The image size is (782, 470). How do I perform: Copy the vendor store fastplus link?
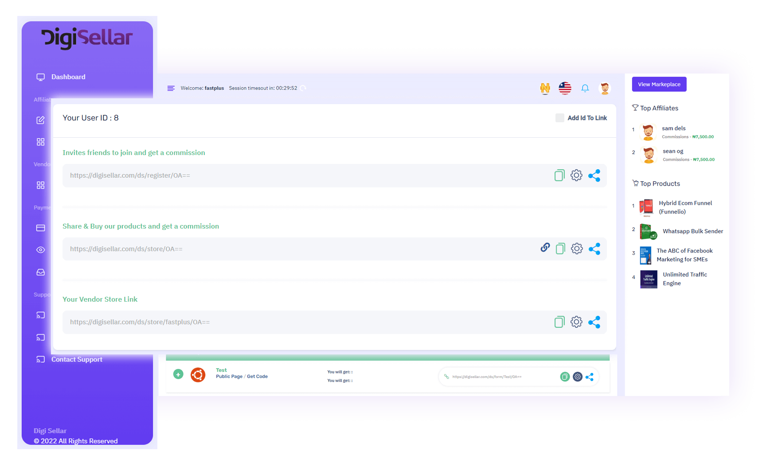pyautogui.click(x=559, y=322)
